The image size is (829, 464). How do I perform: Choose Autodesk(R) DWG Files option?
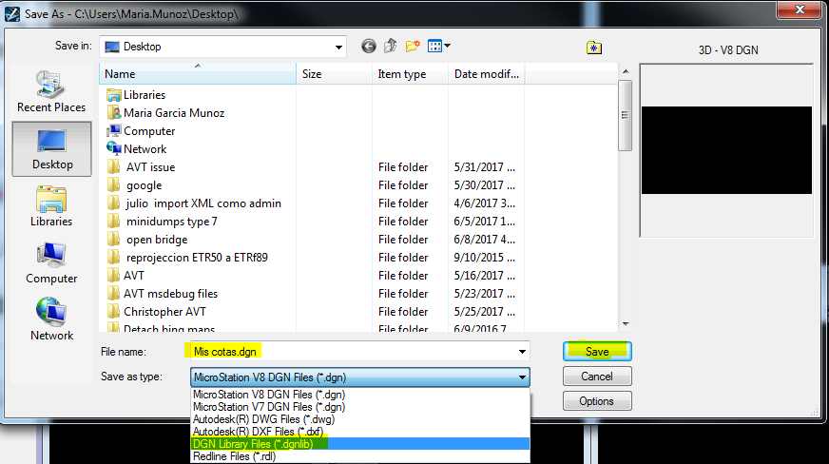359,419
